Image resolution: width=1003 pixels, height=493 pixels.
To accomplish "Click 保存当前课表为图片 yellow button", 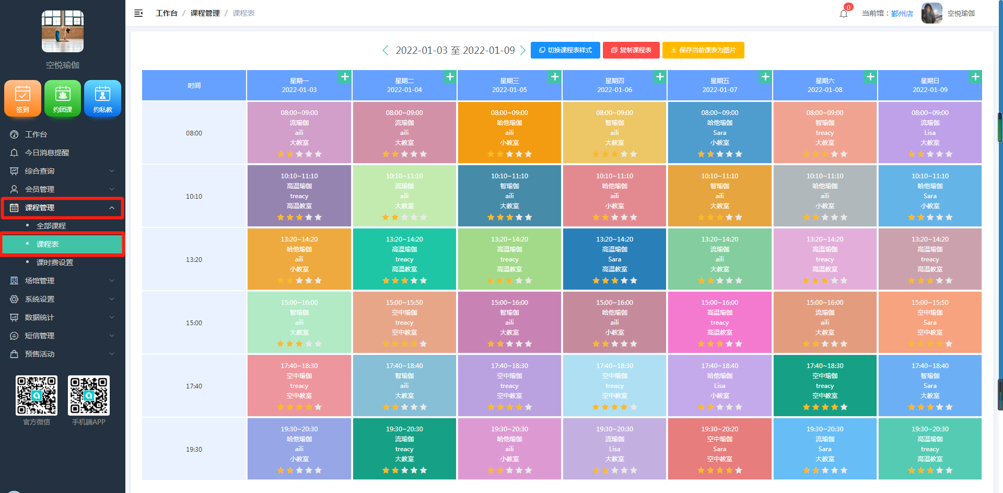I will tap(703, 50).
